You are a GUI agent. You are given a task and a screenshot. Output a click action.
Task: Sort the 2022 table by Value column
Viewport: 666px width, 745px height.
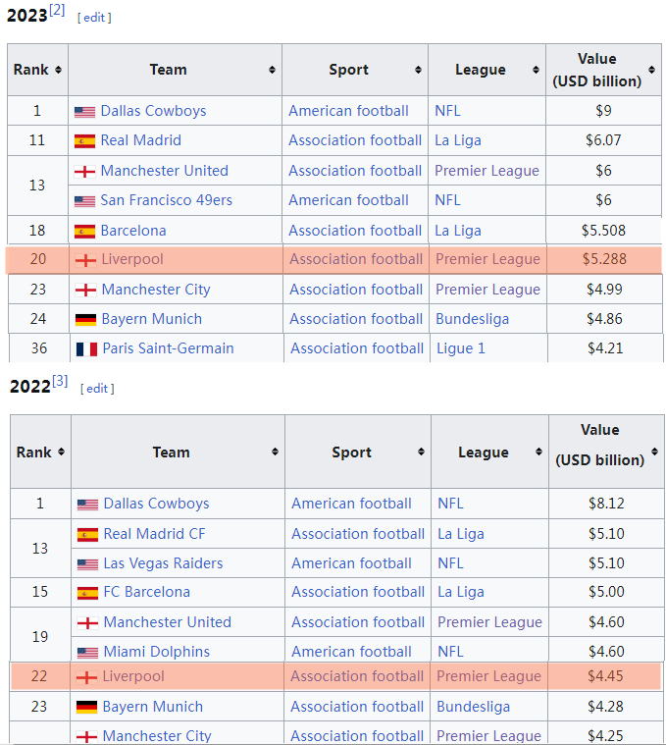[653, 459]
